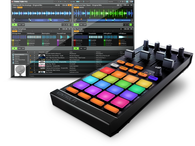
Task: Click the Deck B track overview stripe
Action: 103,20
